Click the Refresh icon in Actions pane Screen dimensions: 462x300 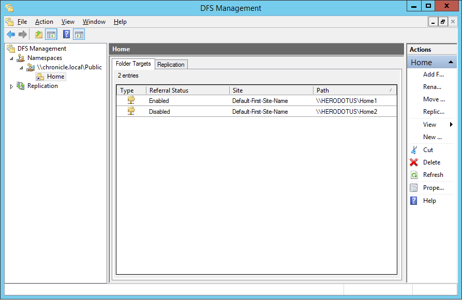click(414, 175)
